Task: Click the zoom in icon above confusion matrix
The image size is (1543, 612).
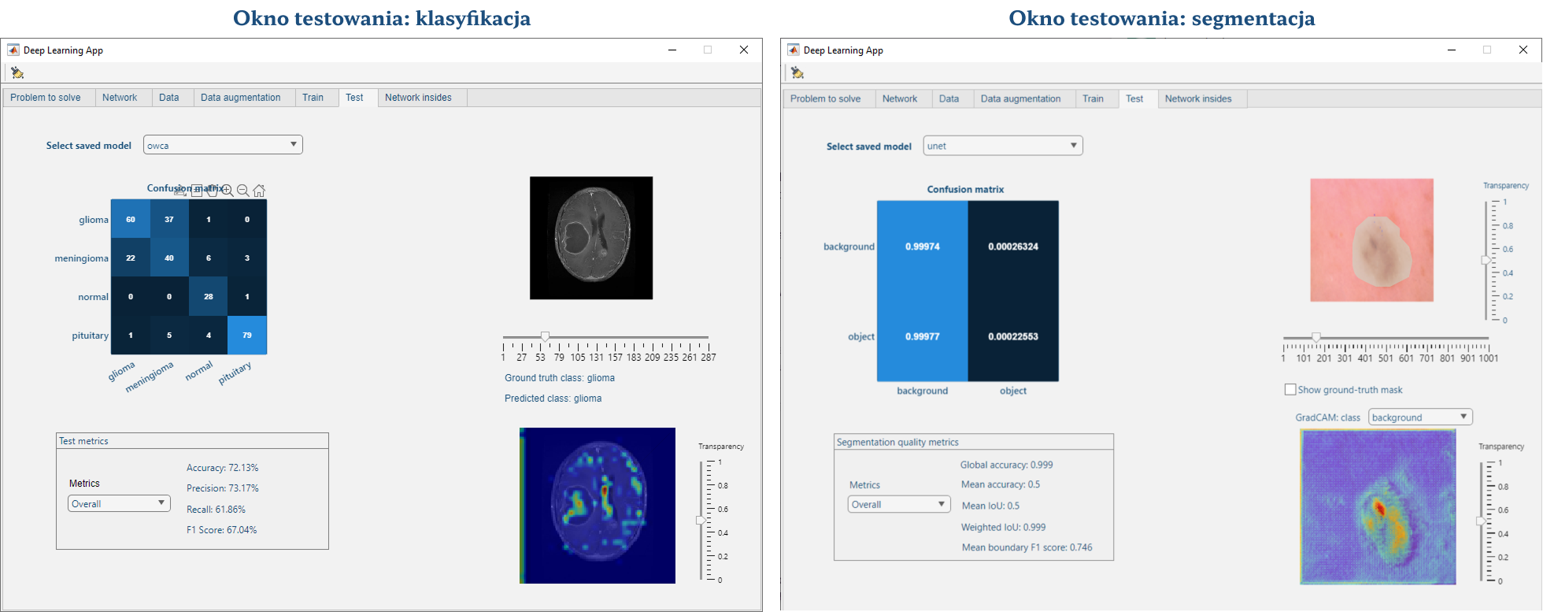Action: [228, 190]
